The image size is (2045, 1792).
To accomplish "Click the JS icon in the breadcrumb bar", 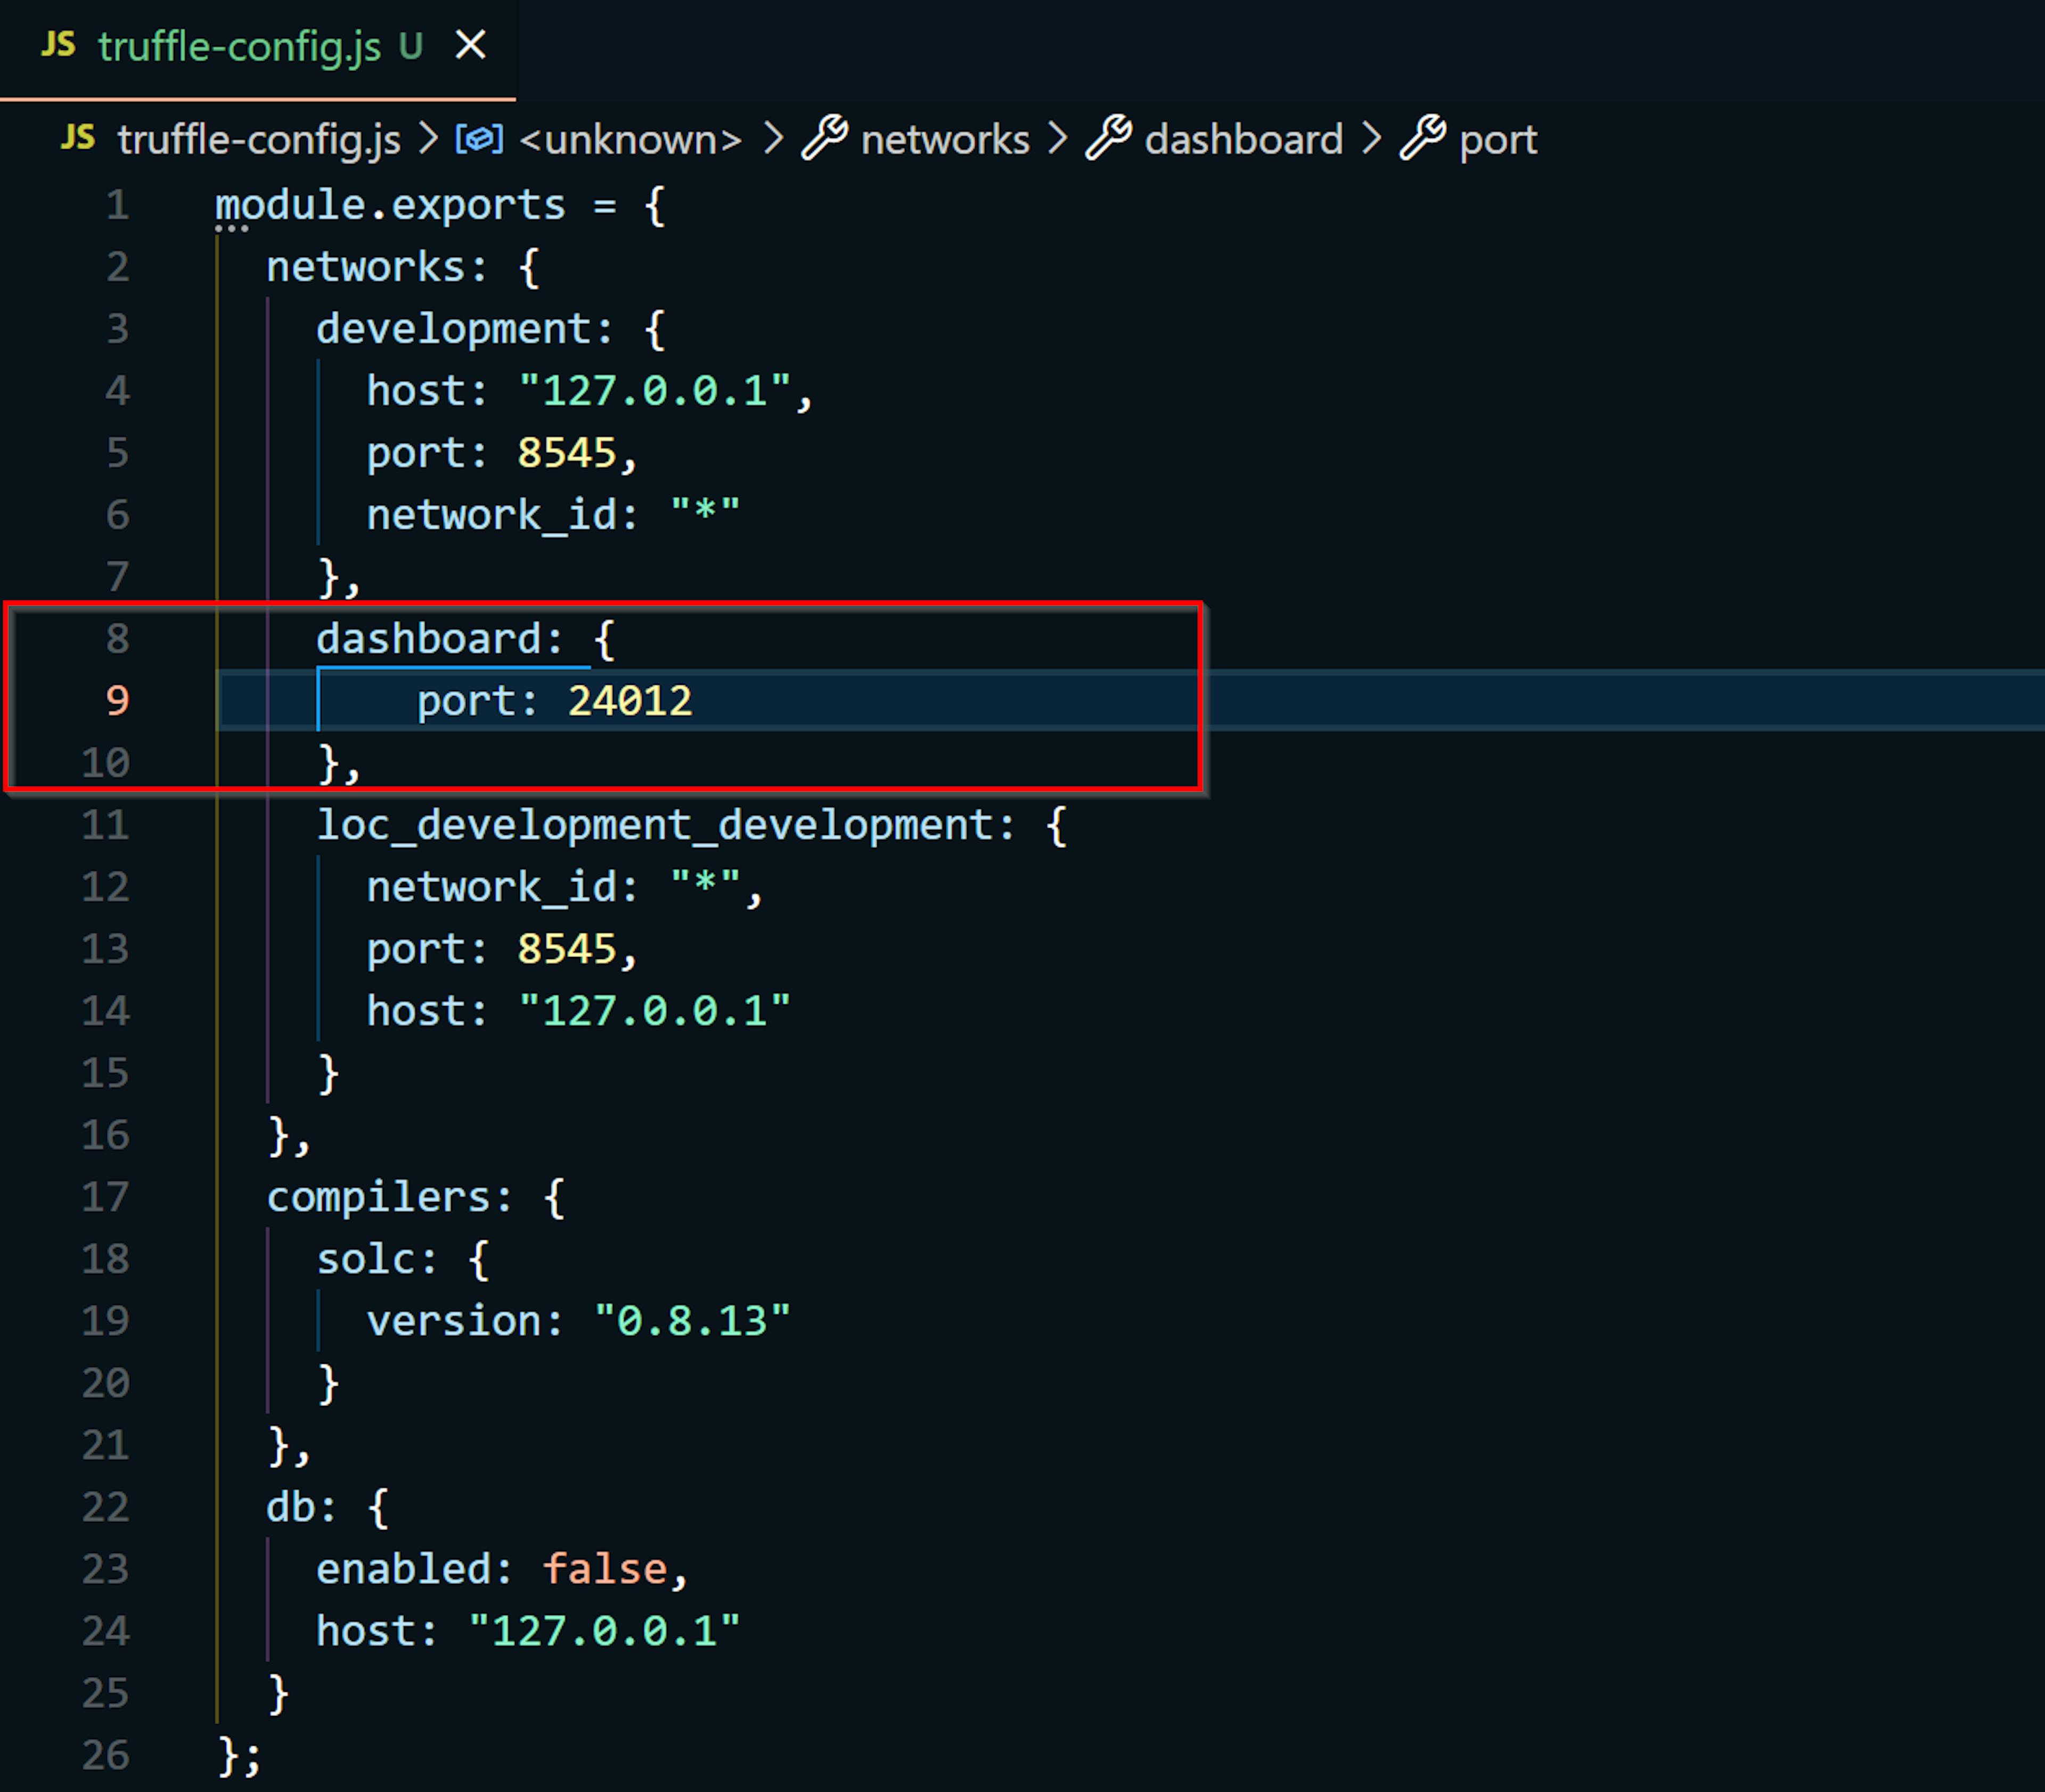I will (x=79, y=139).
